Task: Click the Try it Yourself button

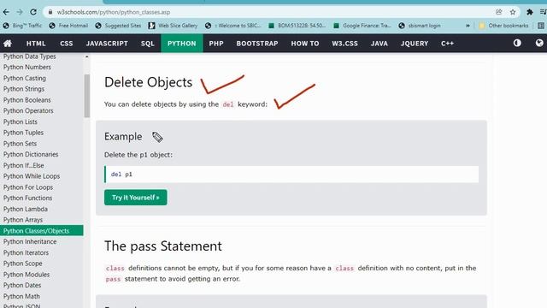Action: point(136,198)
